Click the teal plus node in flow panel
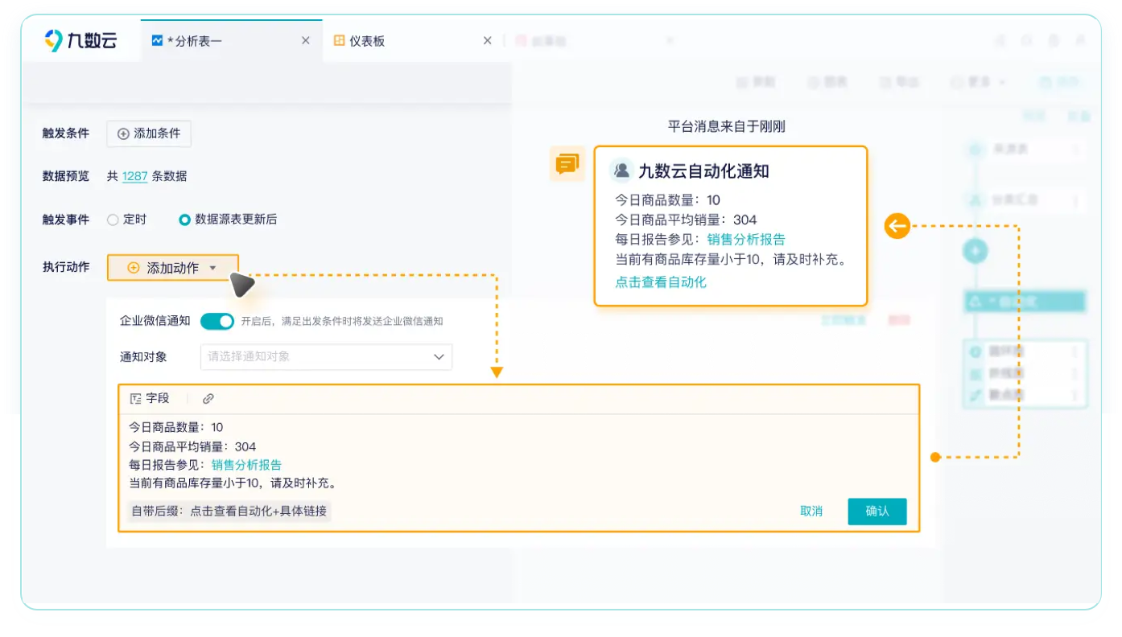The width and height of the screenshot is (1122, 637). [976, 252]
